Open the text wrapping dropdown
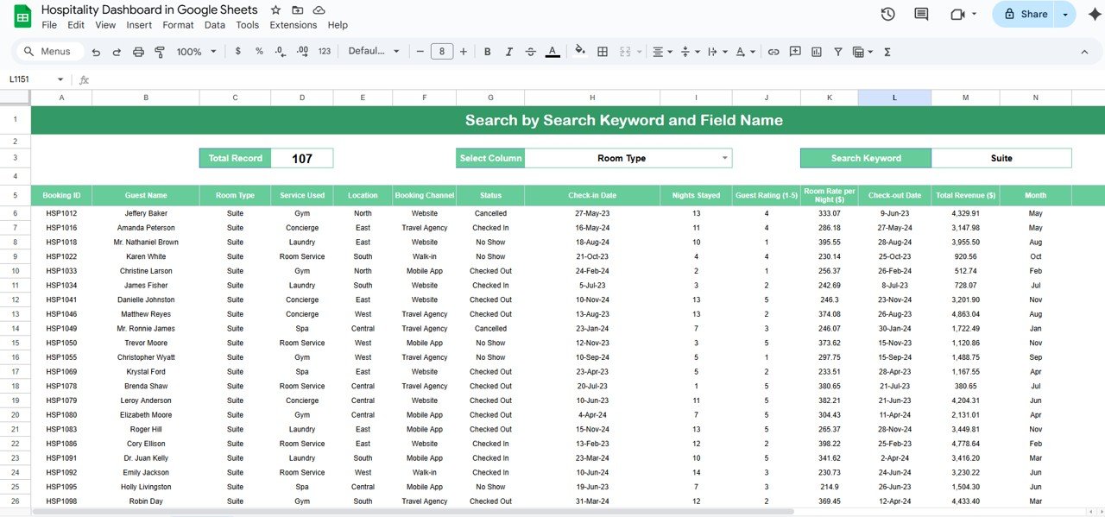The height and width of the screenshot is (517, 1105). click(x=717, y=52)
